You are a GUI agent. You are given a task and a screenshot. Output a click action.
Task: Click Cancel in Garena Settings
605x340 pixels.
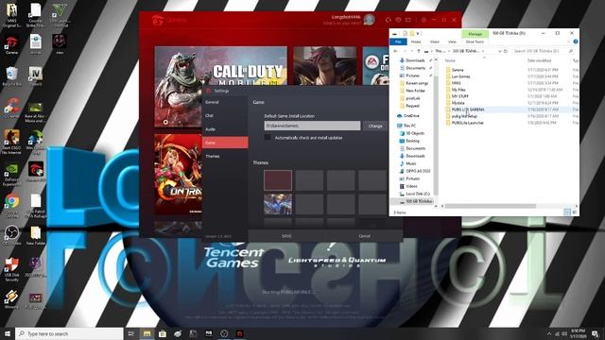pyautogui.click(x=364, y=236)
